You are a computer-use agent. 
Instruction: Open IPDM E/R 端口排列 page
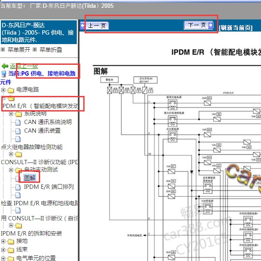49,187
